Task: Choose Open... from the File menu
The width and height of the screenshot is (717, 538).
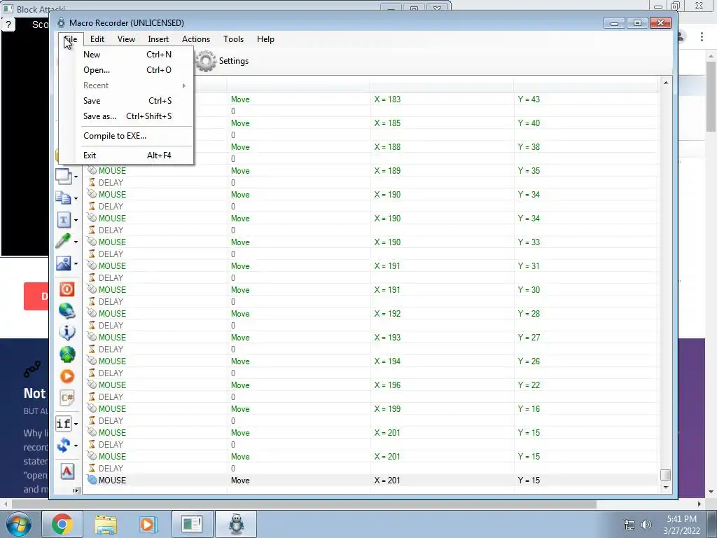Action: 127,70
